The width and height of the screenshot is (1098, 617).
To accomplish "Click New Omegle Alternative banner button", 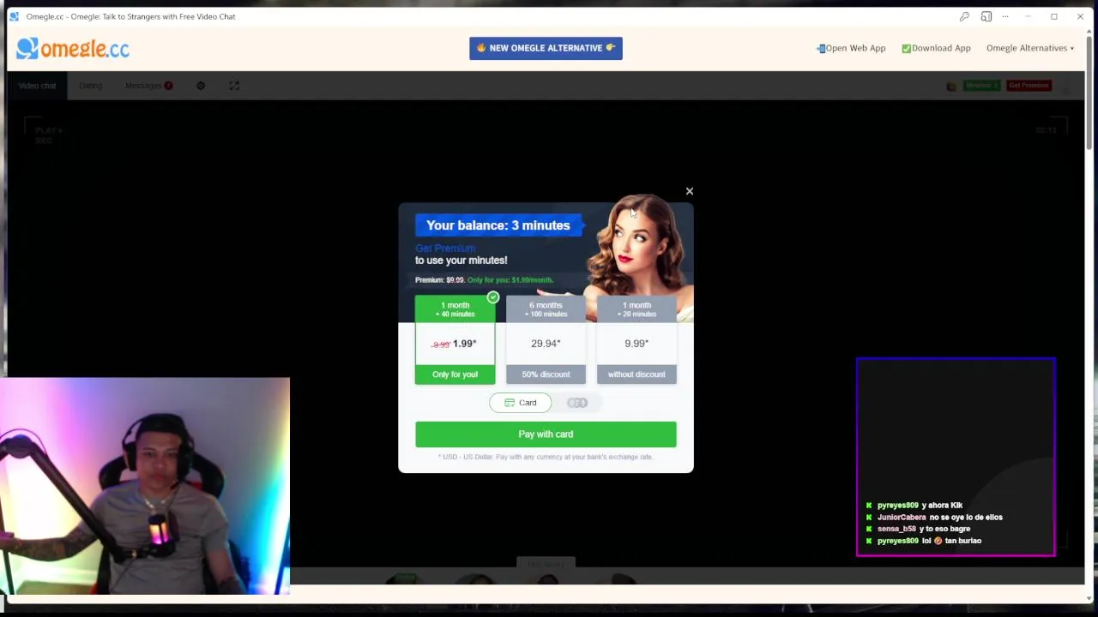I will pyautogui.click(x=546, y=48).
